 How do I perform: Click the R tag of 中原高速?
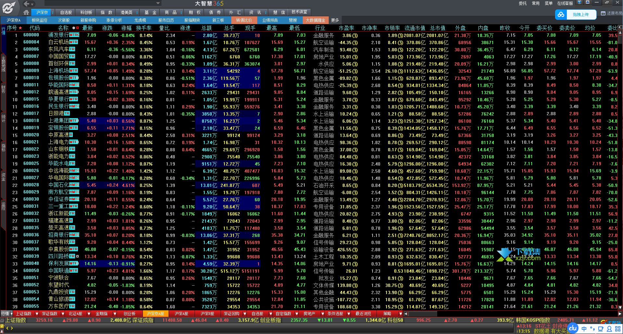(71, 135)
